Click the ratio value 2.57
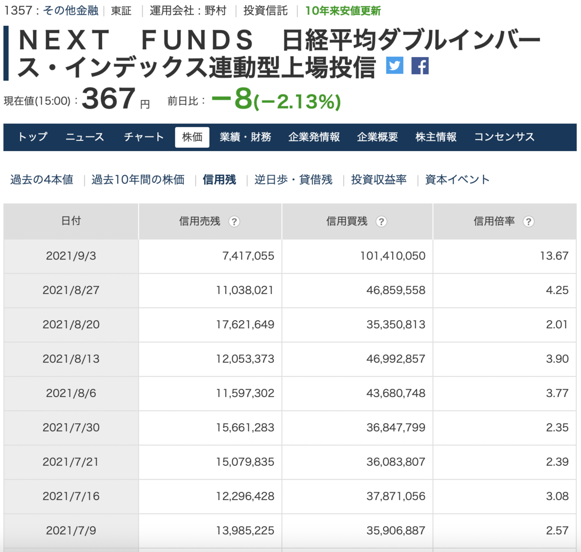This screenshot has width=581, height=552. tap(557, 531)
